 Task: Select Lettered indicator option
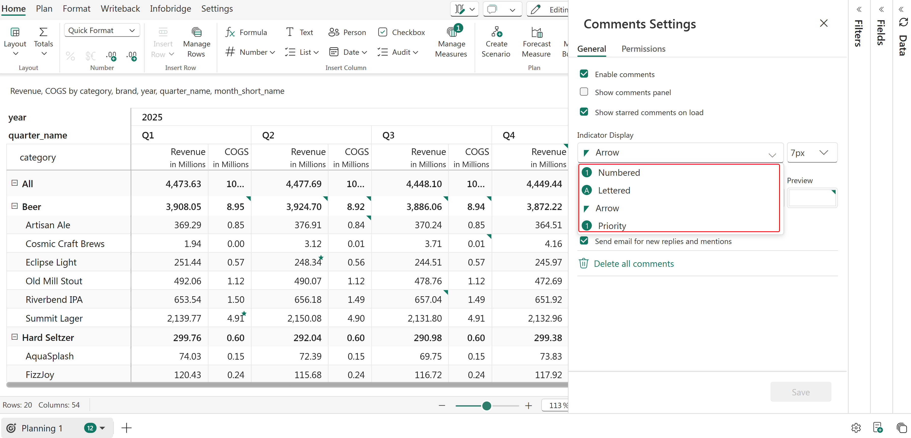pos(614,190)
